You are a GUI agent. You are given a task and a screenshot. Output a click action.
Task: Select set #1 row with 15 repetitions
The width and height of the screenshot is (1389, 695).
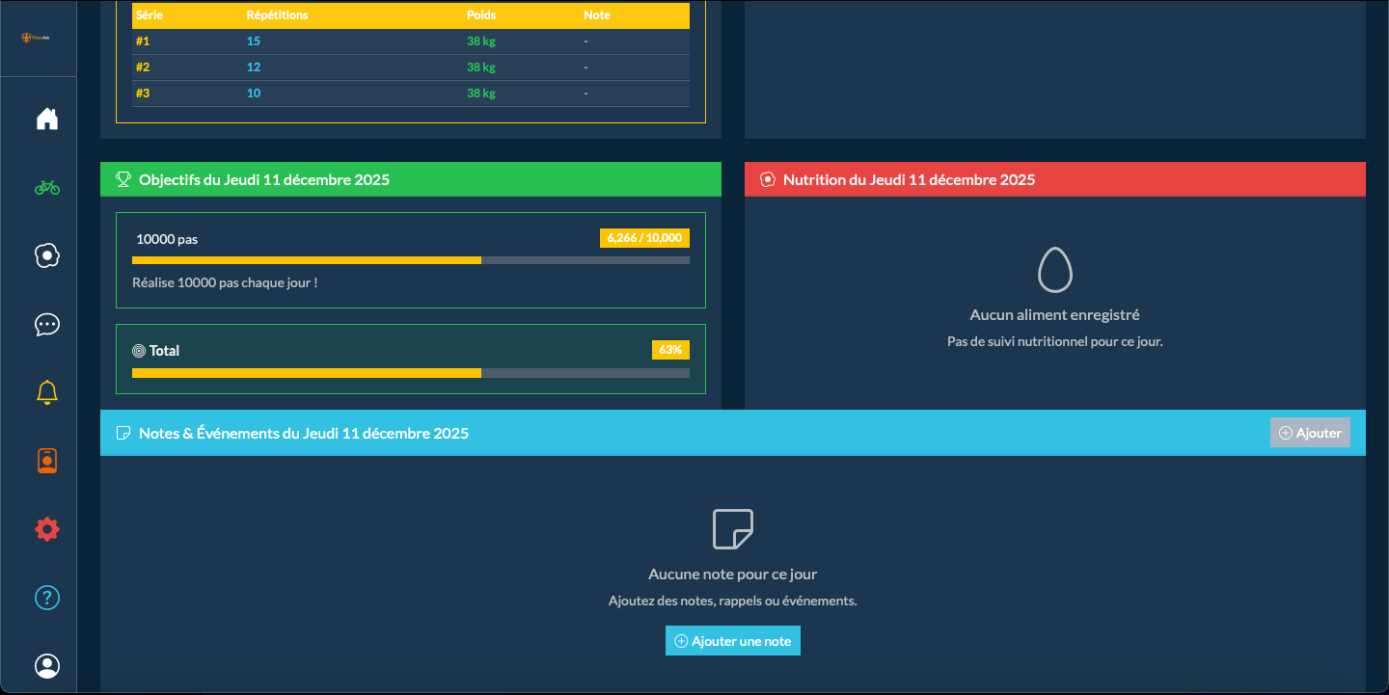point(411,41)
